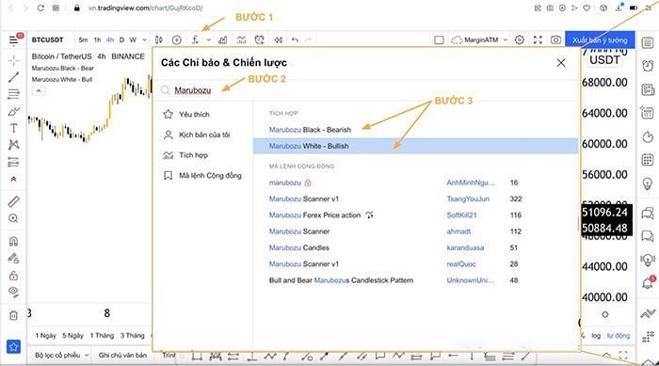
Task: Remove drawings with the trash icon
Action: pyautogui.click(x=13, y=315)
